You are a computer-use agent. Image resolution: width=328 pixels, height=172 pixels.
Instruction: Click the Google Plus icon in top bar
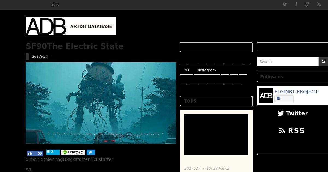pos(307,4)
